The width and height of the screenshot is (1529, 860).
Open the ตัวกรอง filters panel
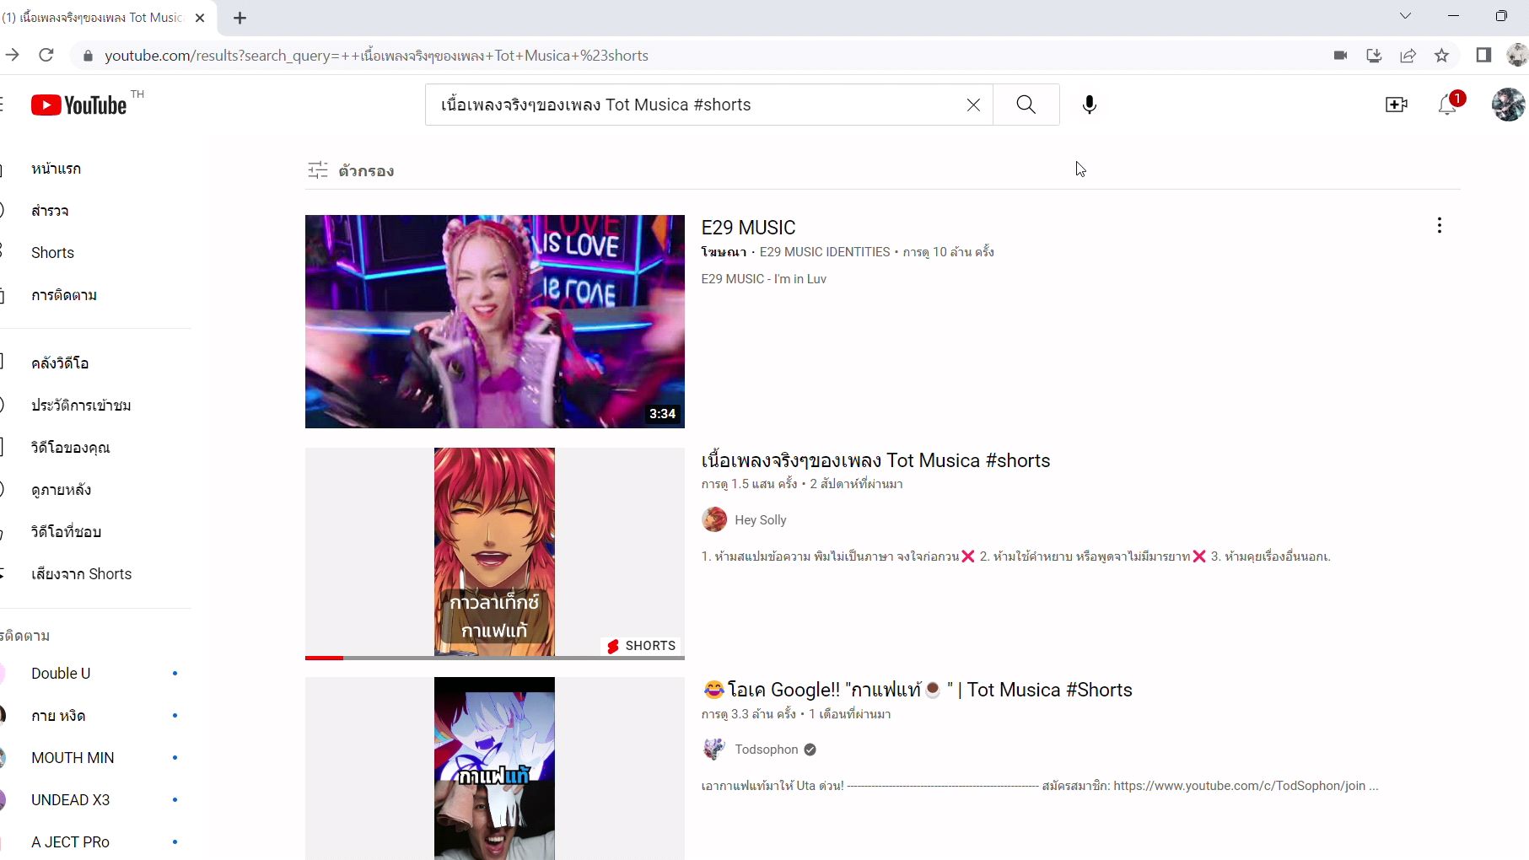351,171
